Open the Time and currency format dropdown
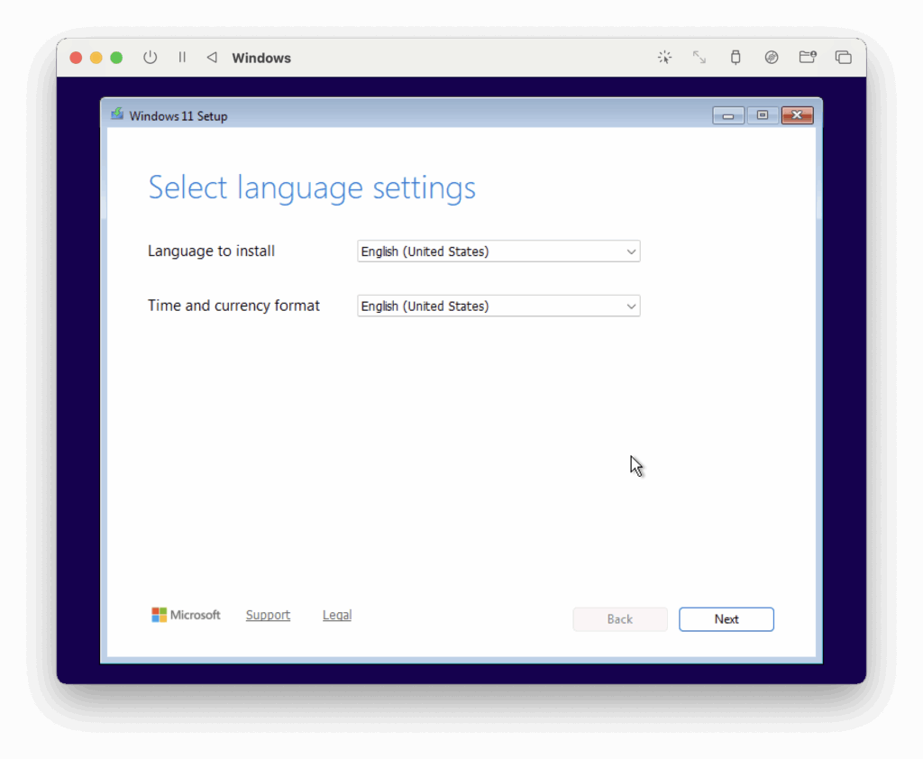 point(498,306)
